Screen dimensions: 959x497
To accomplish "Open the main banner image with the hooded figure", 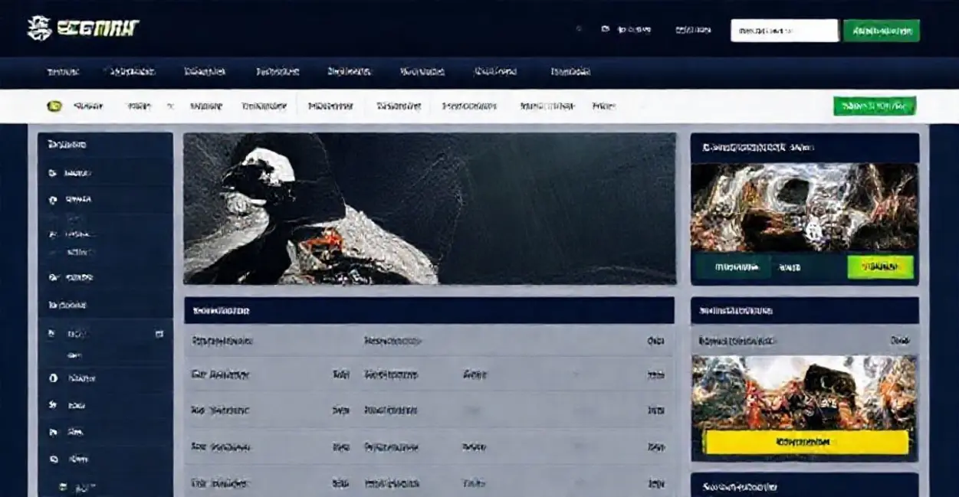I will click(429, 208).
